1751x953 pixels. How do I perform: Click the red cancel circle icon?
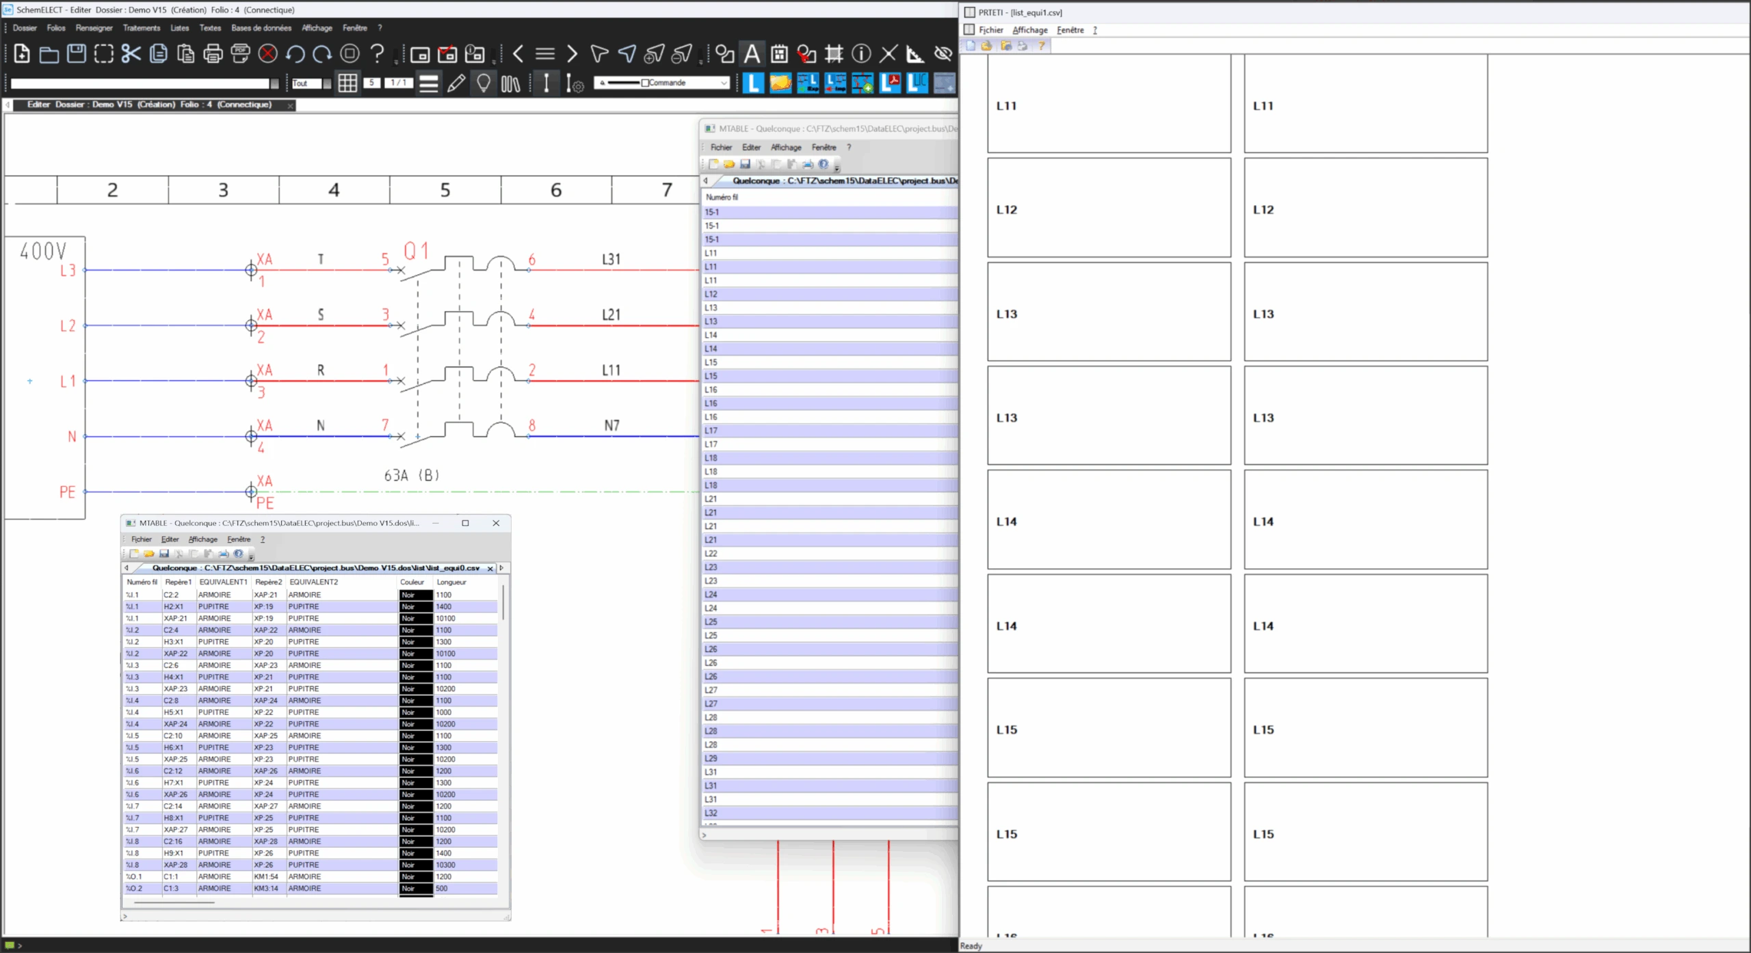click(268, 53)
